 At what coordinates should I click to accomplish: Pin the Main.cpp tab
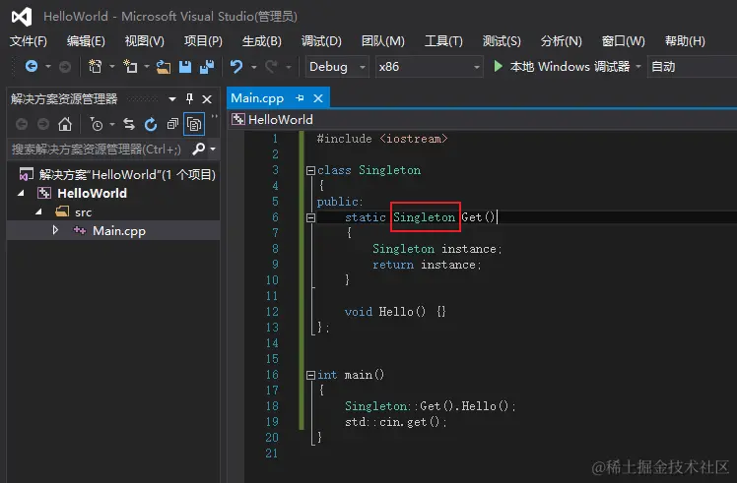300,98
